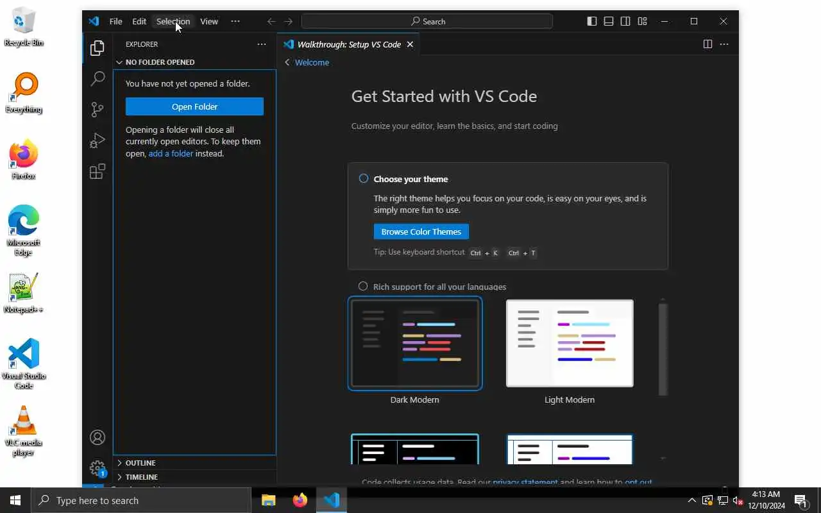Open editor More Actions ellipsis

point(724,44)
